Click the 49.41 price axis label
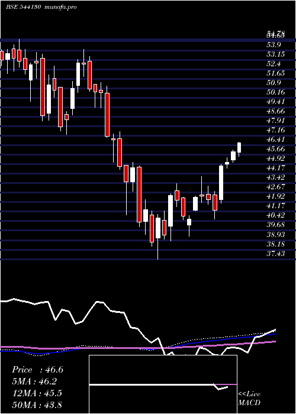Viewport: 296px width, 414px height. pos(275,102)
